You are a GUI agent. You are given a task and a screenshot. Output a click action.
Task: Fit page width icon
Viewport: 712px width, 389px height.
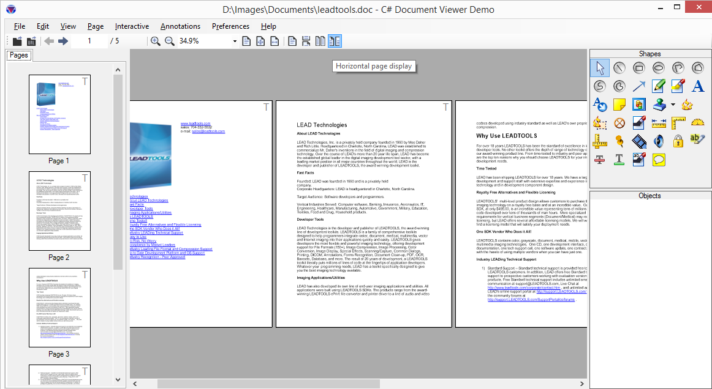(275, 41)
